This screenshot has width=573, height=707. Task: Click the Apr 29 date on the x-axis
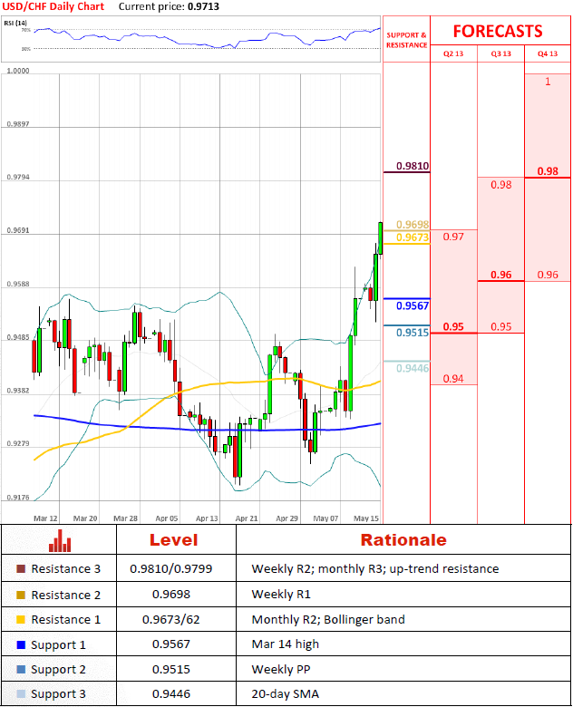(x=286, y=518)
